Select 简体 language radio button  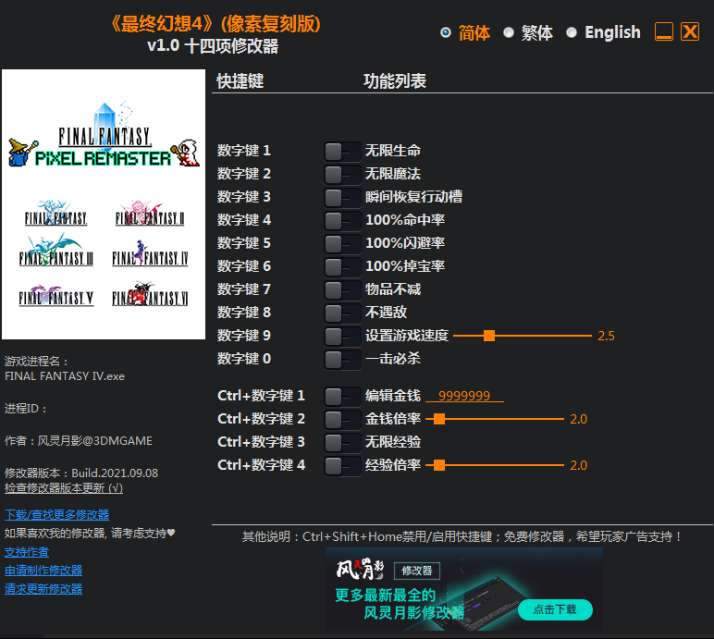coord(446,32)
